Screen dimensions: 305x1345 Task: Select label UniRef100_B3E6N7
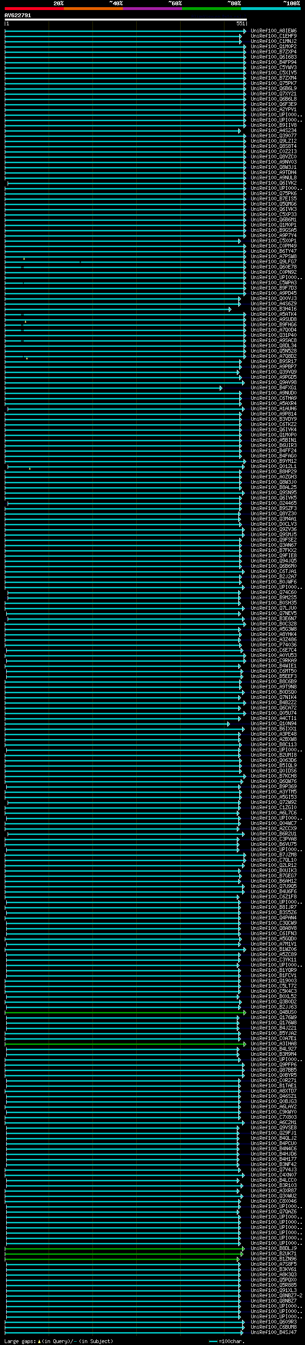[273, 618]
